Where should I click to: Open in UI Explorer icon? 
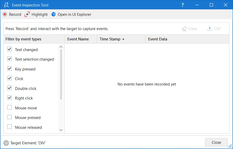tap(54, 15)
